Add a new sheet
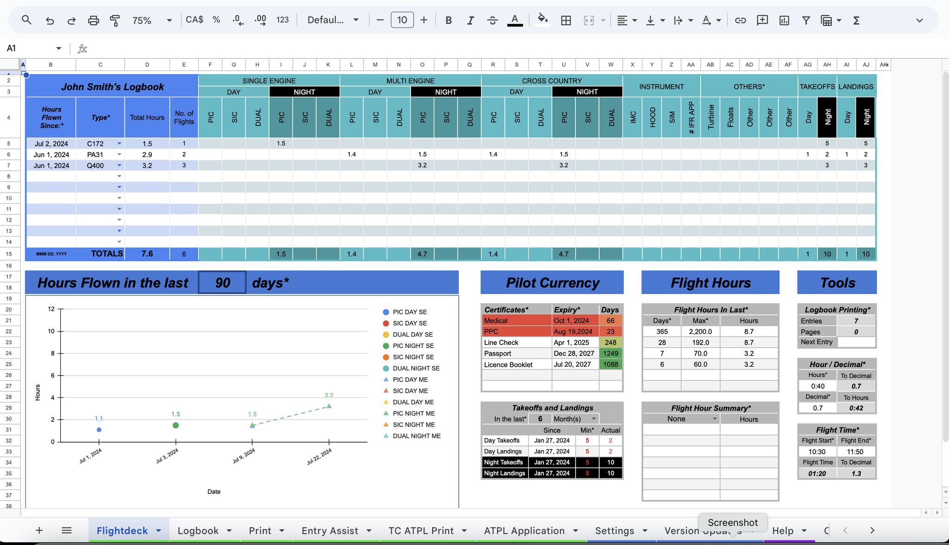 [x=39, y=530]
